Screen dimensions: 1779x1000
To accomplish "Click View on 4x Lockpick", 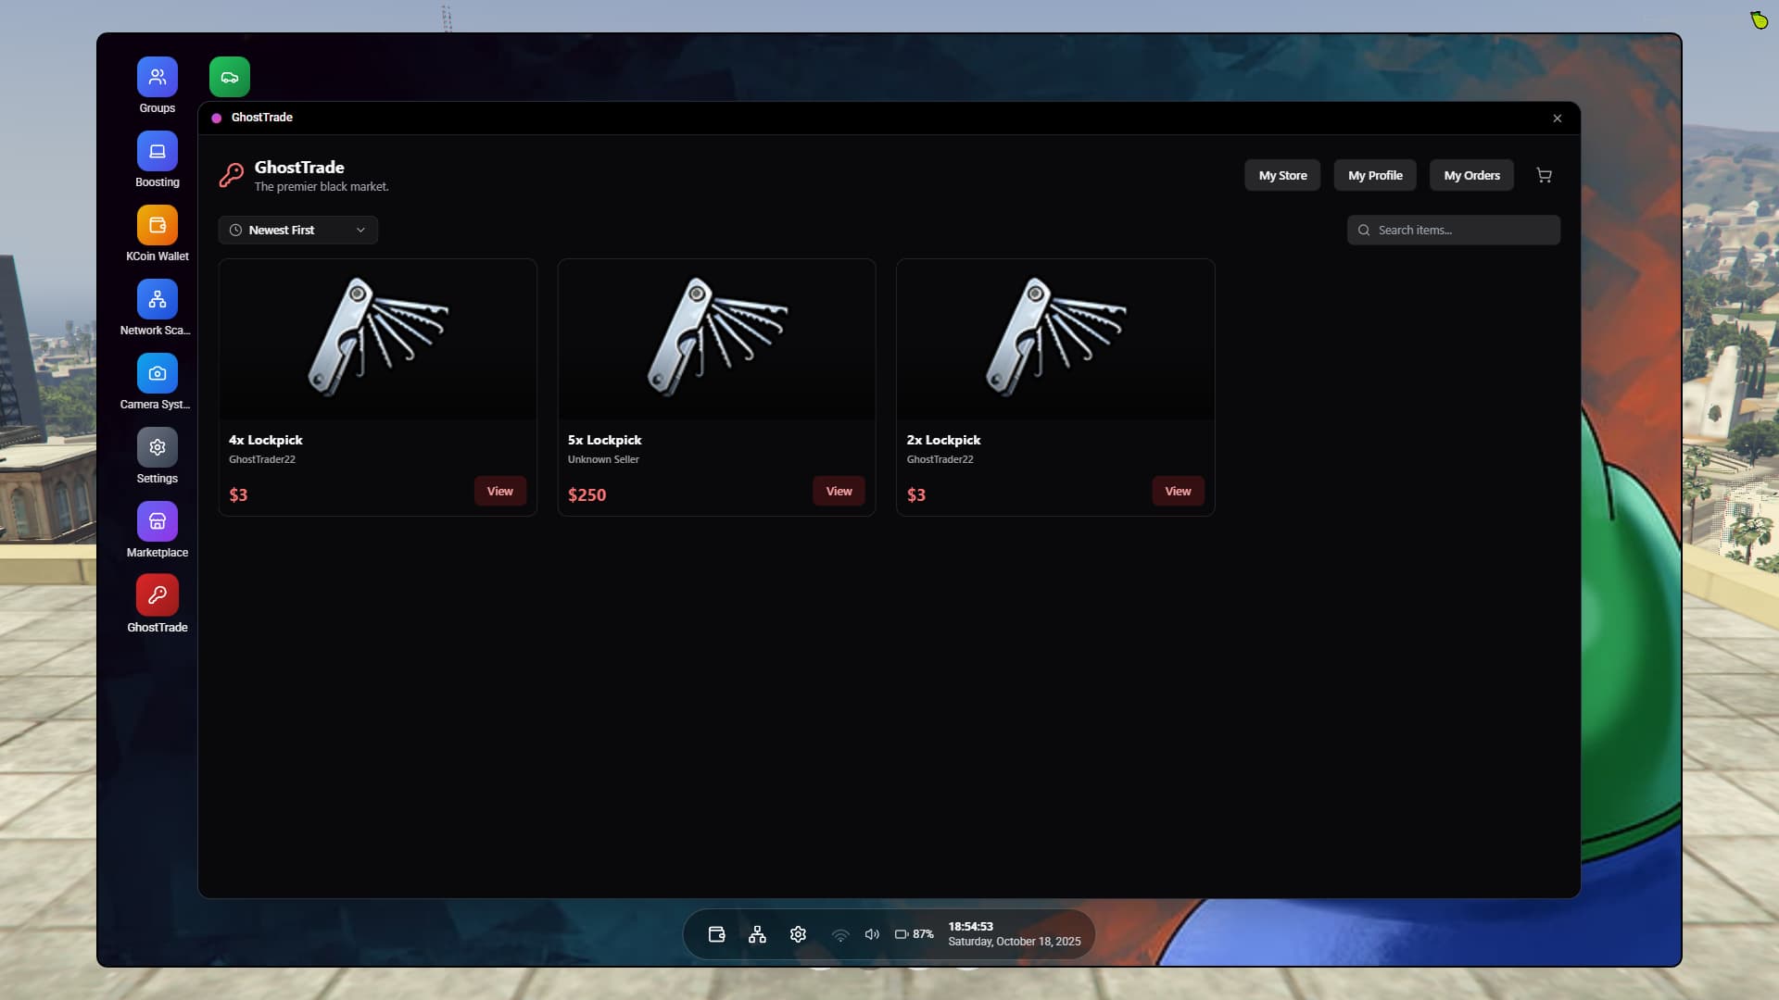I will (499, 491).
